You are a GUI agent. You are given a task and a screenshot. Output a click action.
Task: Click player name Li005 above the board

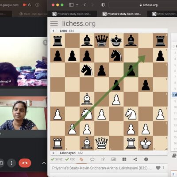tap(64, 31)
